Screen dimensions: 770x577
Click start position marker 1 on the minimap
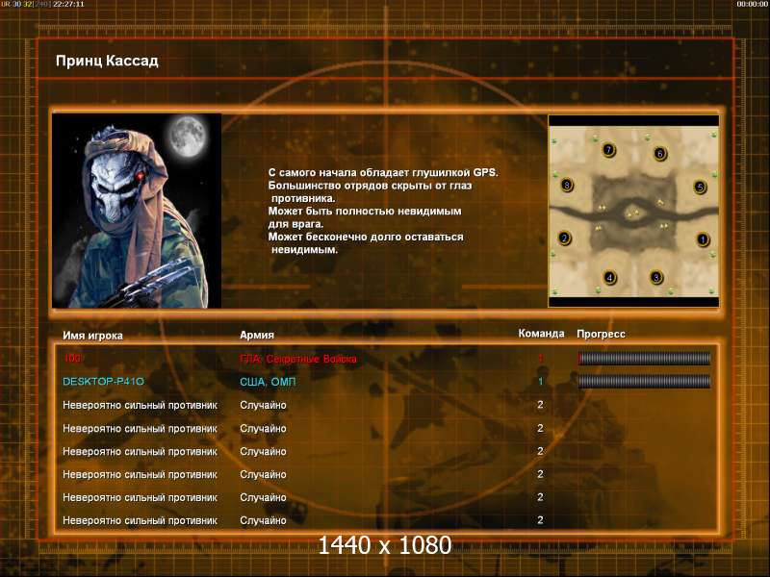(703, 239)
